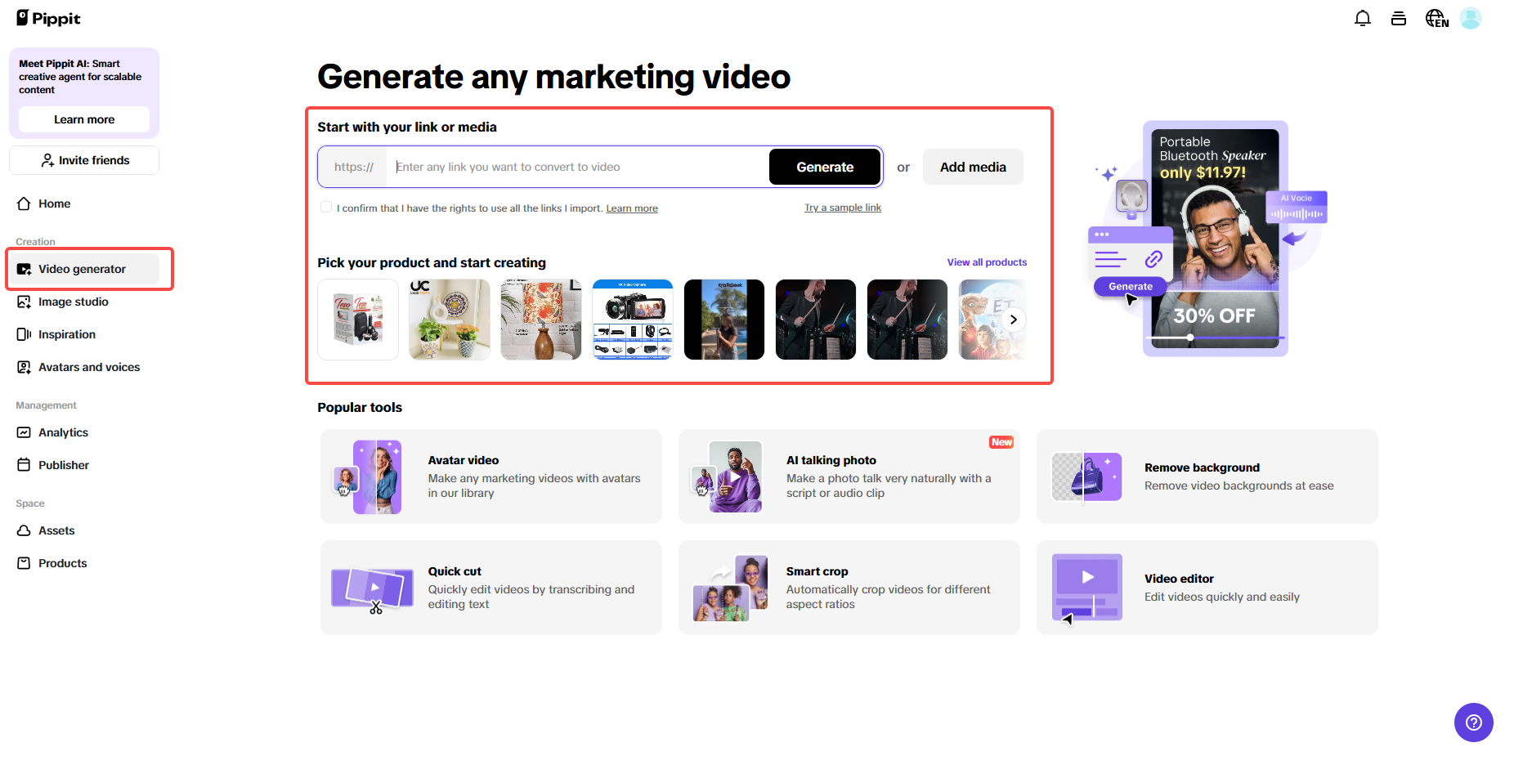Open the language selector showing EN
This screenshot has width=1514, height=765.
click(1436, 17)
